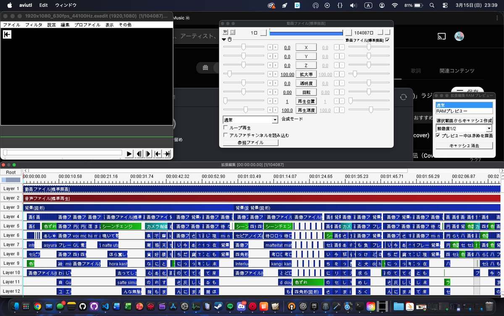Image resolution: width=504 pixels, height=316 pixels.
Task: Click the キャッシュ消去 button
Action: [x=464, y=146]
